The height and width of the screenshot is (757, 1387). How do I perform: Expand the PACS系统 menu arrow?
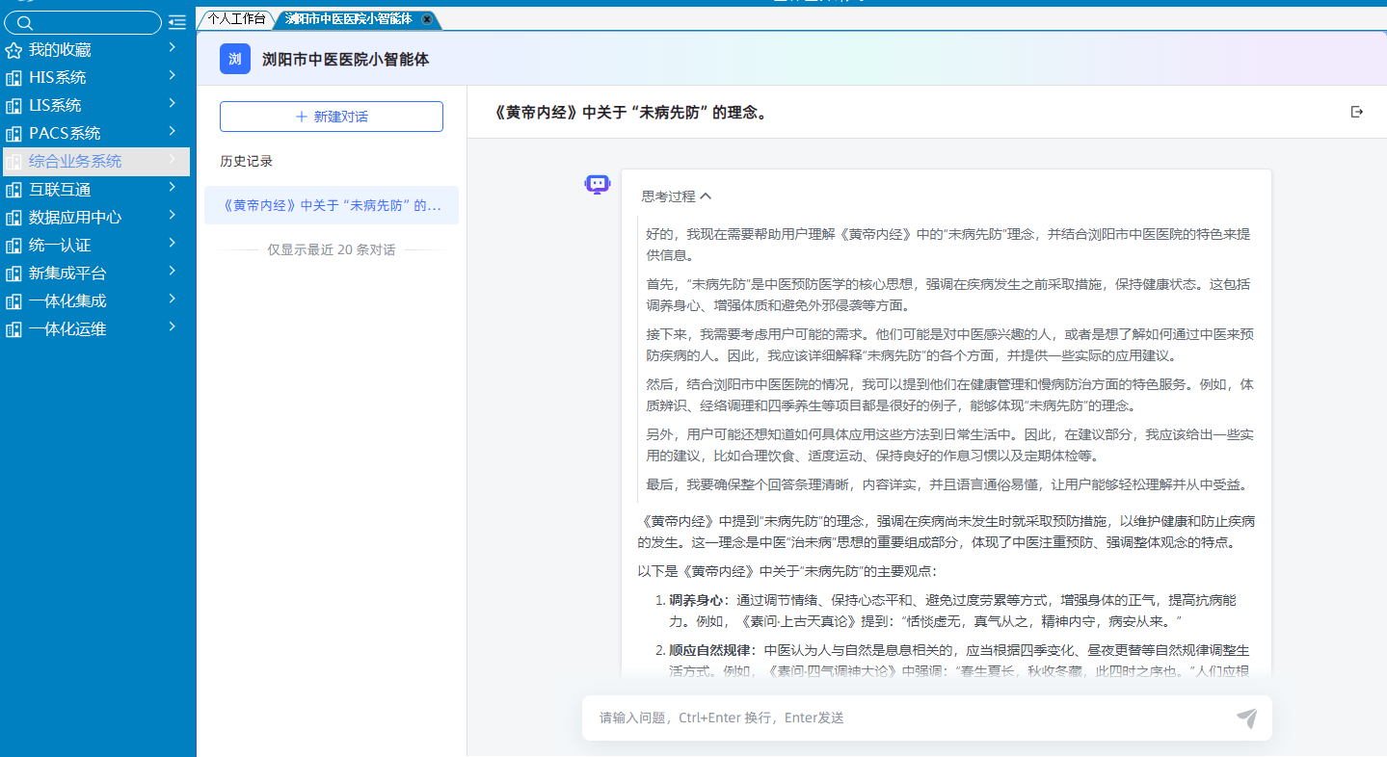click(x=172, y=131)
